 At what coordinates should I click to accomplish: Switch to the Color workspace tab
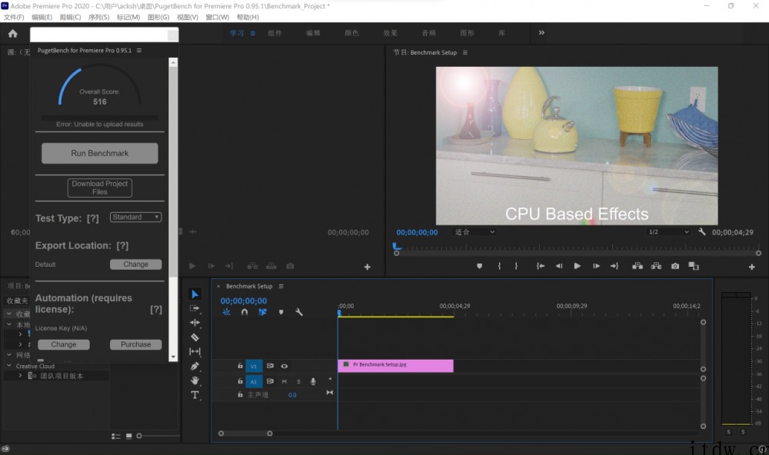point(351,33)
